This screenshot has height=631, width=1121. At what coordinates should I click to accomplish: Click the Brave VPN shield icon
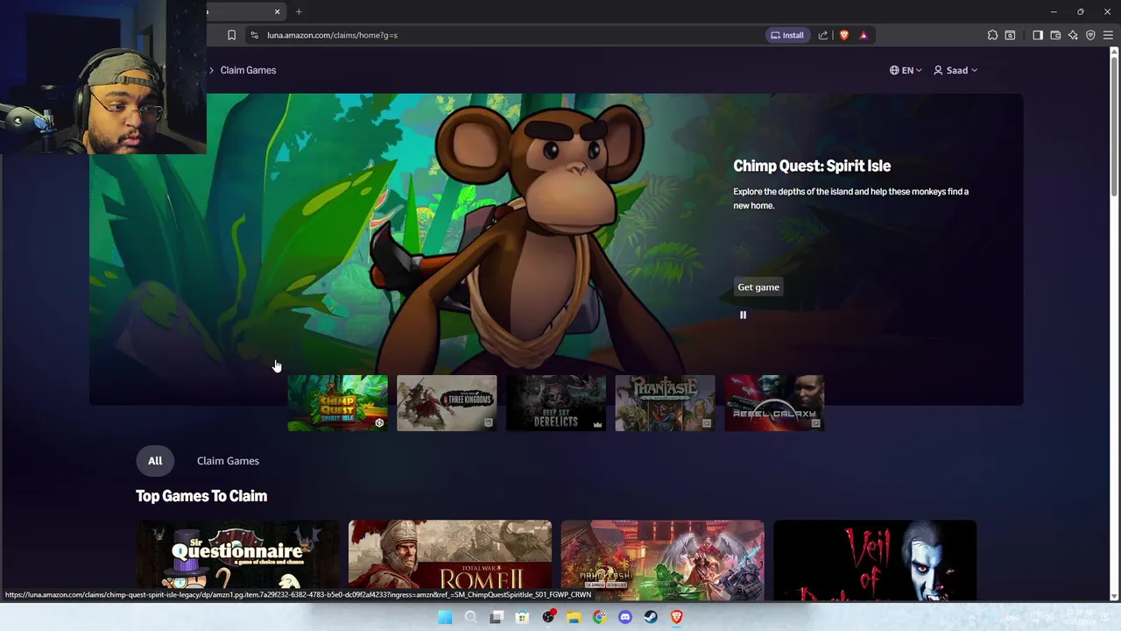click(1090, 35)
